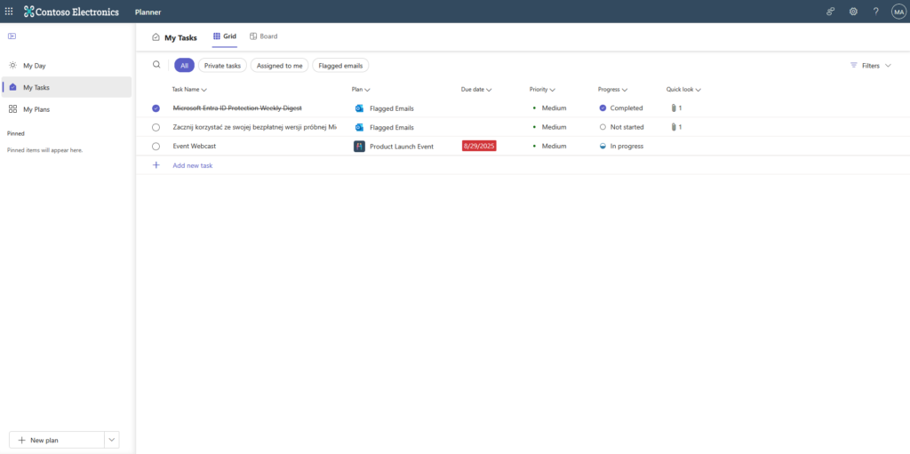This screenshot has height=454, width=910.
Task: Collapse the navigation pane icon
Action: pos(12,36)
